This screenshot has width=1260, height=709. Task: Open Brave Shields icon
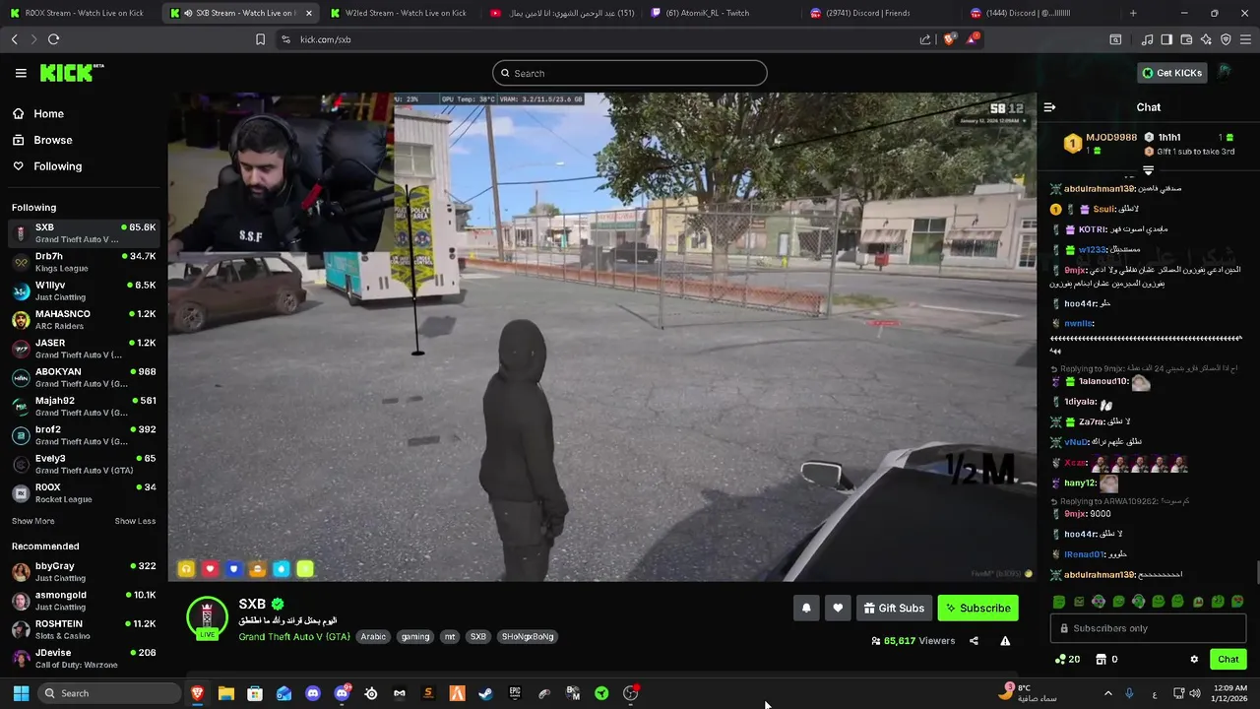[949, 39]
